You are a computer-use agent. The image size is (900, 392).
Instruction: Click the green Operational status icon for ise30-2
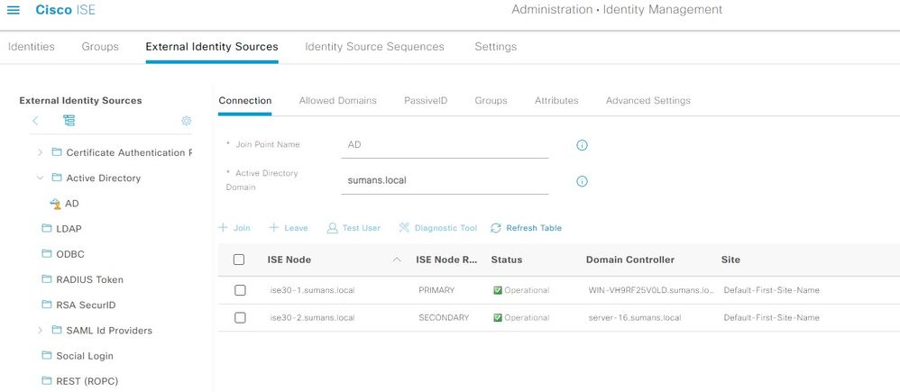click(498, 318)
